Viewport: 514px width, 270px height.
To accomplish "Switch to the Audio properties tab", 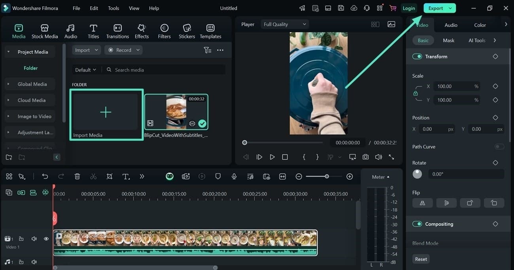I will (451, 25).
